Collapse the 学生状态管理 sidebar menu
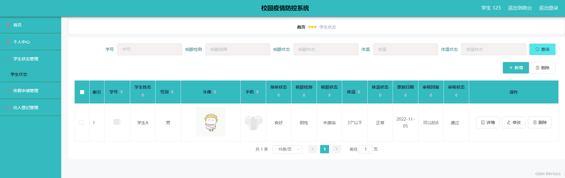Viewport: 565px width, 178px height. point(30,59)
